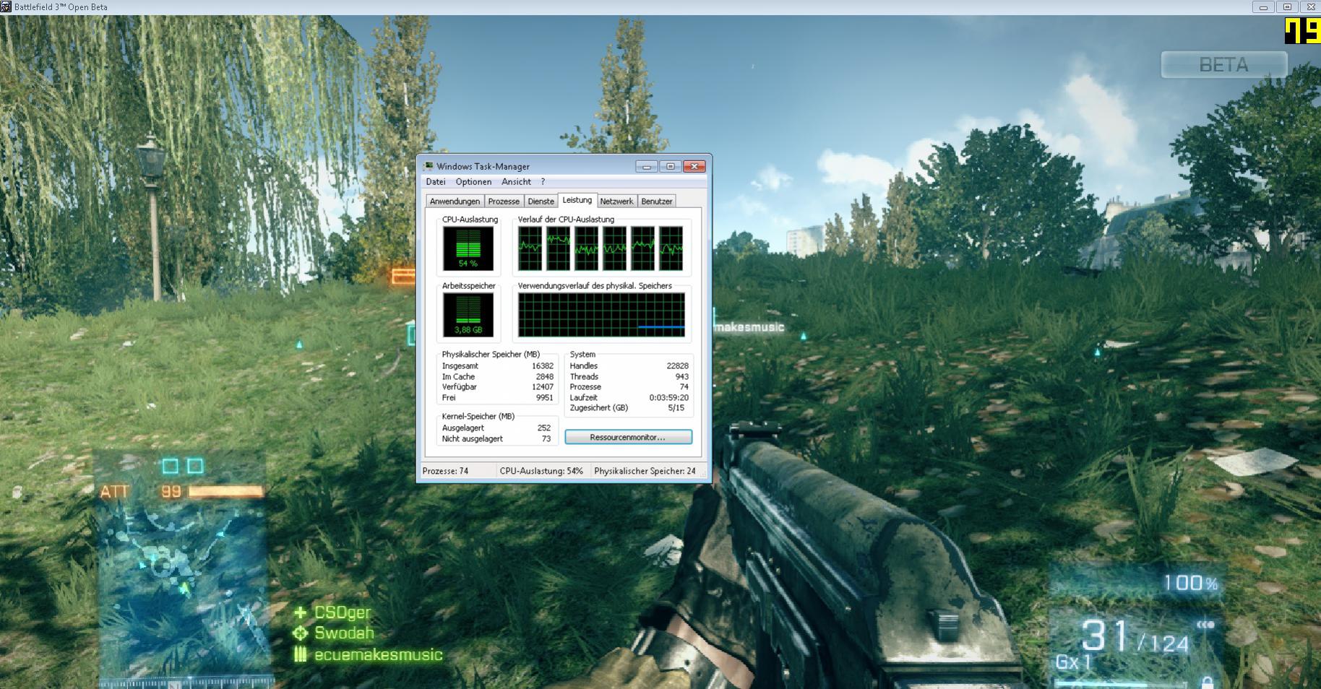The height and width of the screenshot is (689, 1321).
Task: Click the Prozesse: 74 status bar entry
Action: 445,471
